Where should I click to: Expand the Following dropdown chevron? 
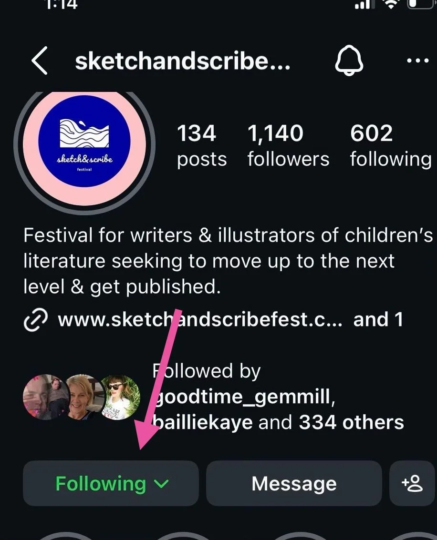161,483
